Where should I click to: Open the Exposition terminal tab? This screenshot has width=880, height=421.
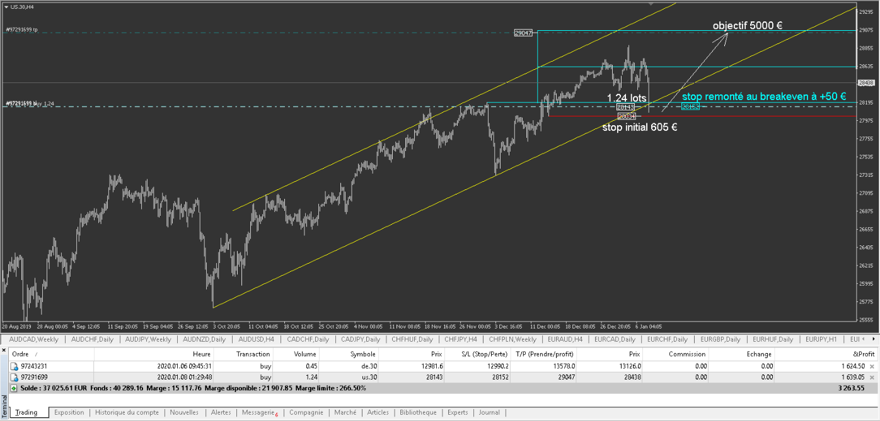click(69, 412)
